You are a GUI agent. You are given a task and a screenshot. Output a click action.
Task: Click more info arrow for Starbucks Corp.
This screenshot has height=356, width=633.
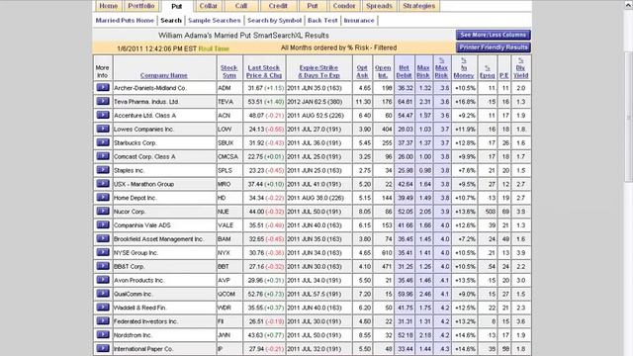tap(103, 142)
